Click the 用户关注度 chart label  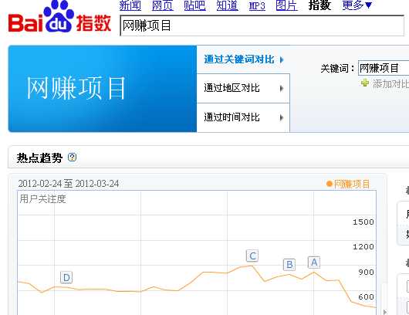click(x=42, y=199)
